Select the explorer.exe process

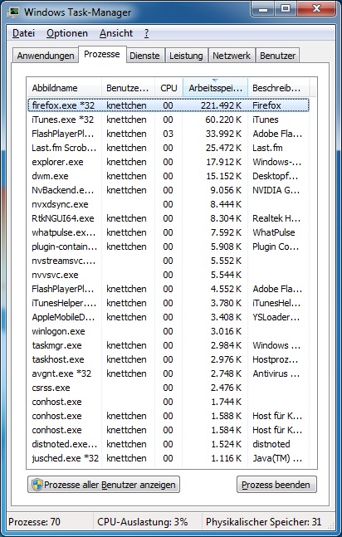[169, 162]
